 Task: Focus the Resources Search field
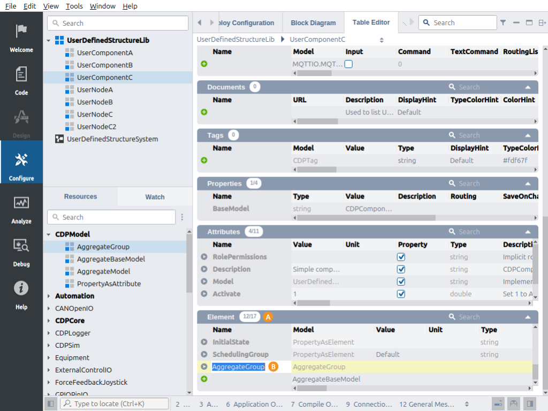[x=111, y=217]
